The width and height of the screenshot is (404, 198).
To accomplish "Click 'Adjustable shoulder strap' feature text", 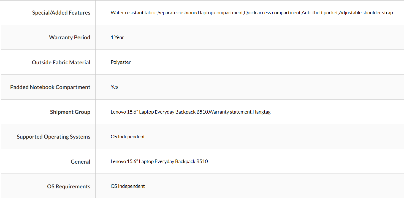I will point(366,13).
